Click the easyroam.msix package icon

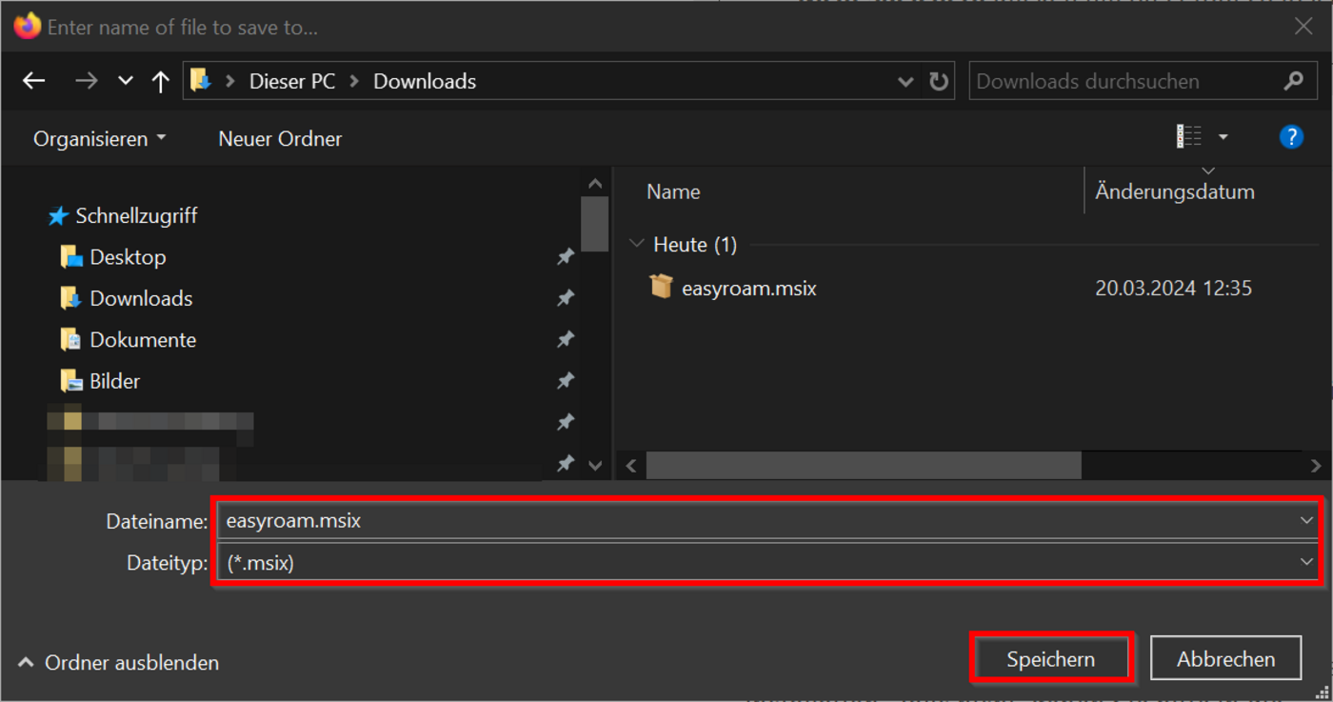[662, 286]
